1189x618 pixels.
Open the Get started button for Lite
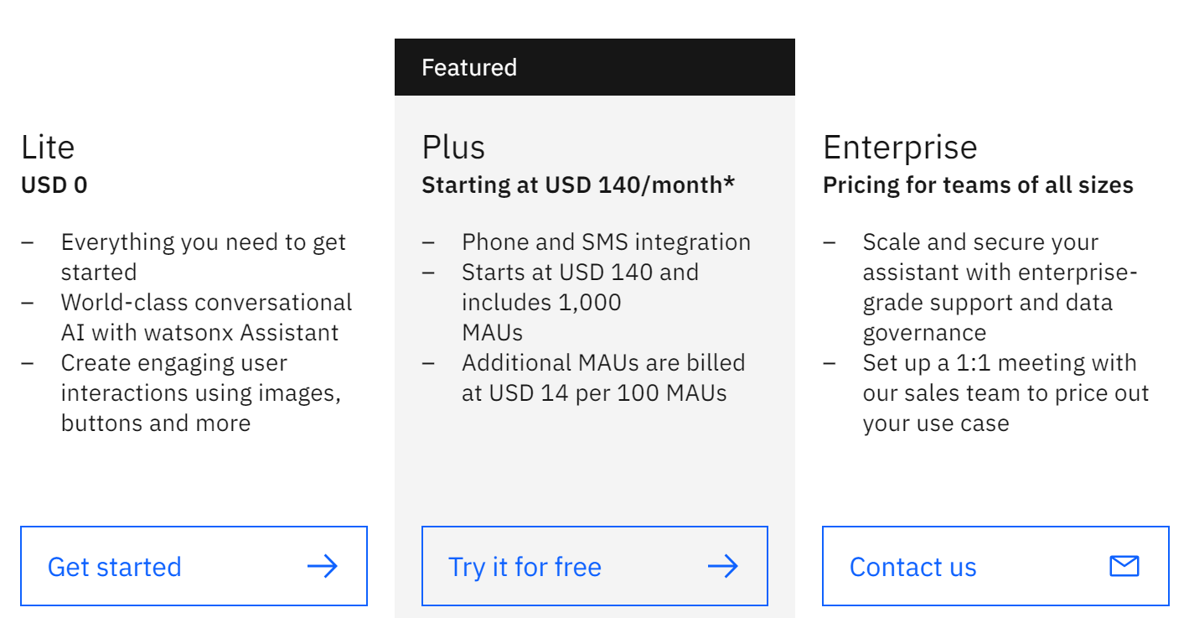194,566
